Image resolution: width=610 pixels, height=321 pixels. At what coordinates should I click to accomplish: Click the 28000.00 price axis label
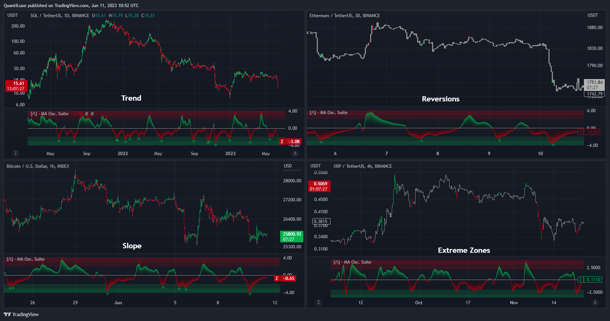(x=292, y=181)
